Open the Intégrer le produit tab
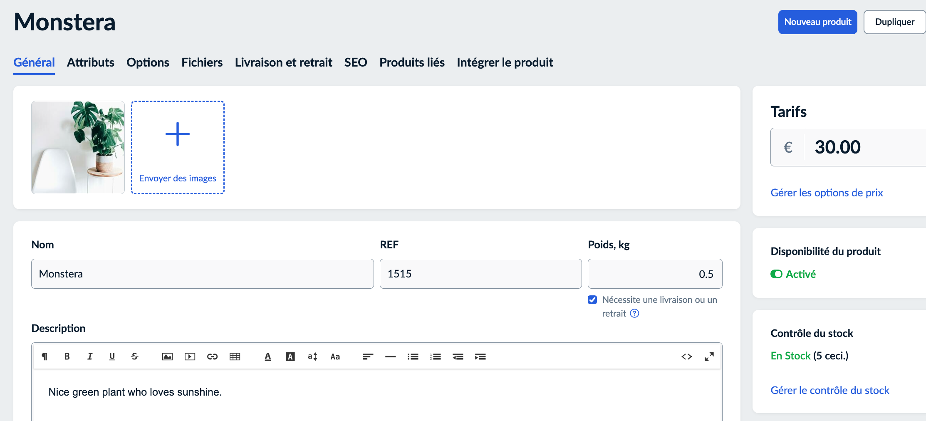 505,62
